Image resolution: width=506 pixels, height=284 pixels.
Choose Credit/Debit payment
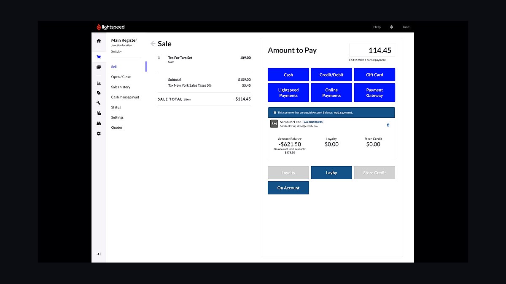331,74
